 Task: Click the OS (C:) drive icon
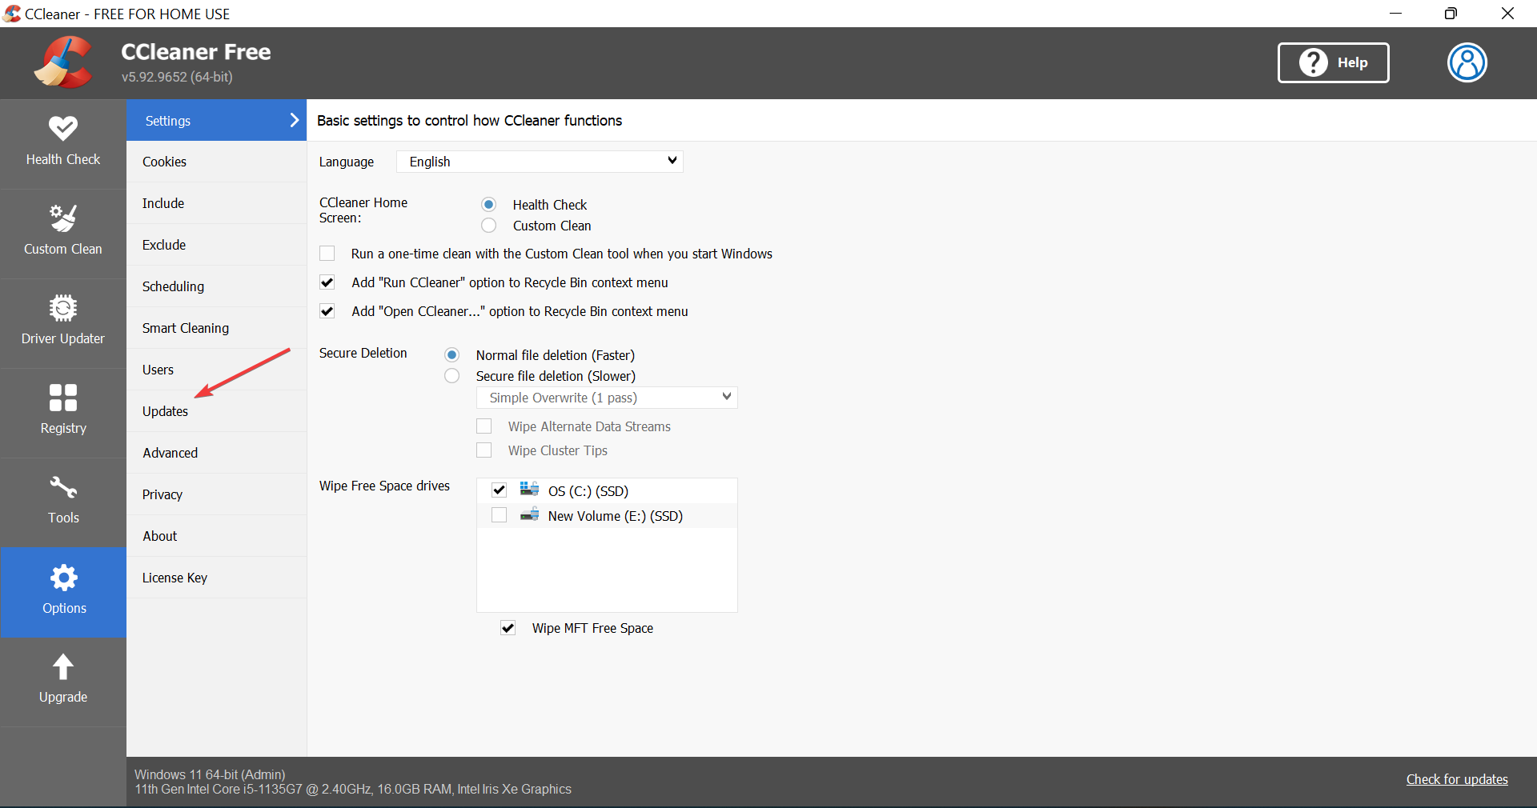pos(529,489)
